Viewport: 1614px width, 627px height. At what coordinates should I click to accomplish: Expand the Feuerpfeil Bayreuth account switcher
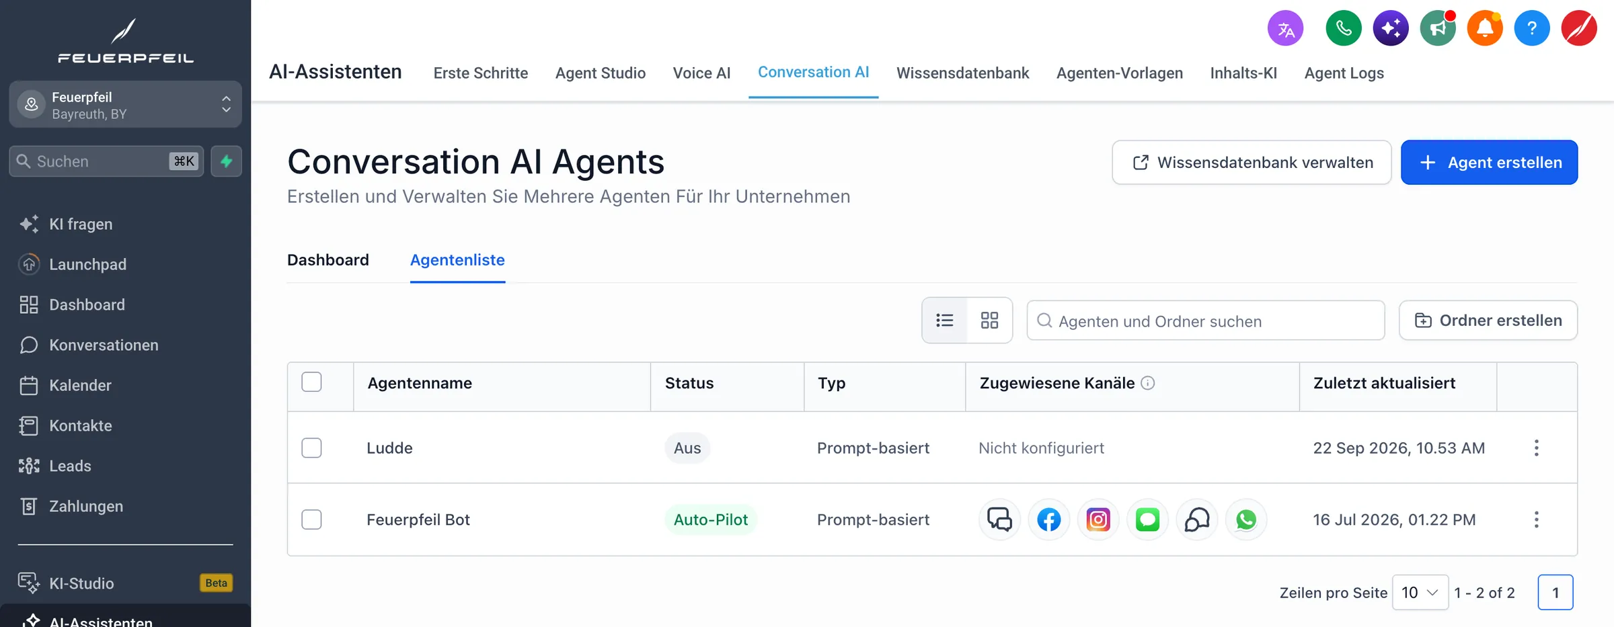[125, 105]
